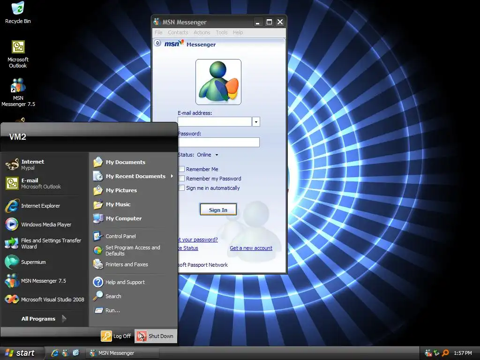480x360 pixels.
Task: Open Help menu in MSN Messenger
Action: [x=238, y=32]
